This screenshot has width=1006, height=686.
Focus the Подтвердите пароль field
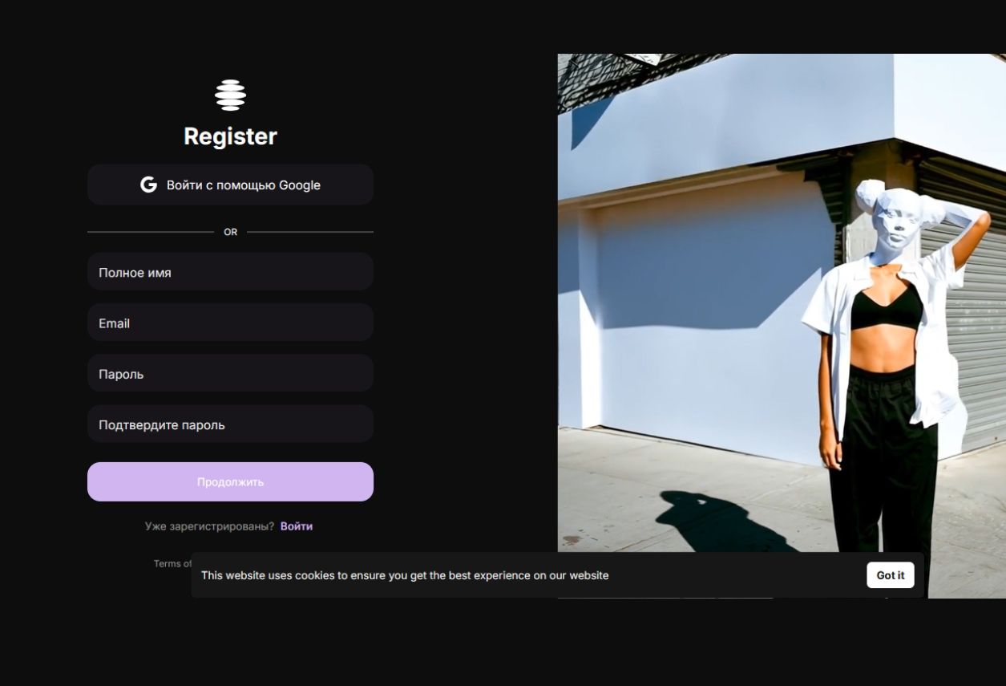[230, 424]
